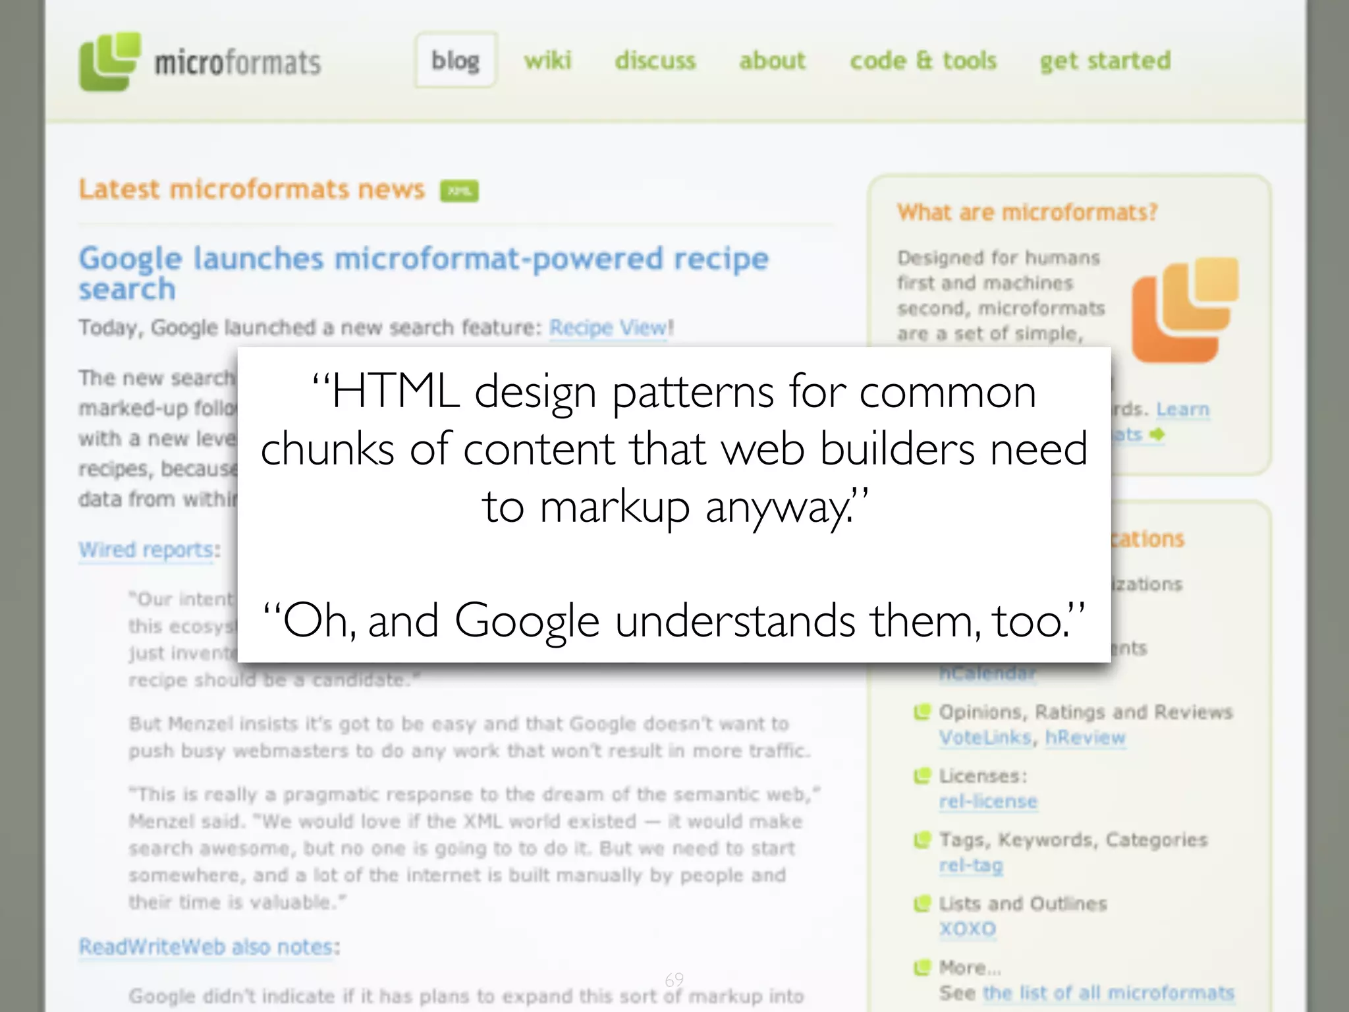The image size is (1349, 1012).
Task: Click the green microformats logo icon
Action: pos(109,61)
